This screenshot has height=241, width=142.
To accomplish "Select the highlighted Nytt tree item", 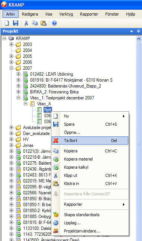I will [x=48, y=110].
